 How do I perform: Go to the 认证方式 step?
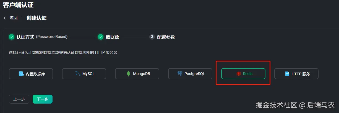tap(25, 37)
